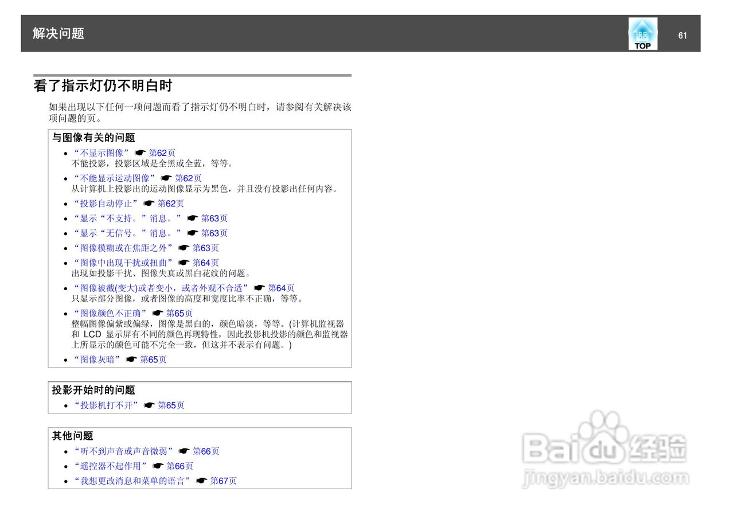Click pointing-hand icon beside “图像中出现干扰或扭曲”
This screenshot has height=519, width=734.
(x=184, y=263)
